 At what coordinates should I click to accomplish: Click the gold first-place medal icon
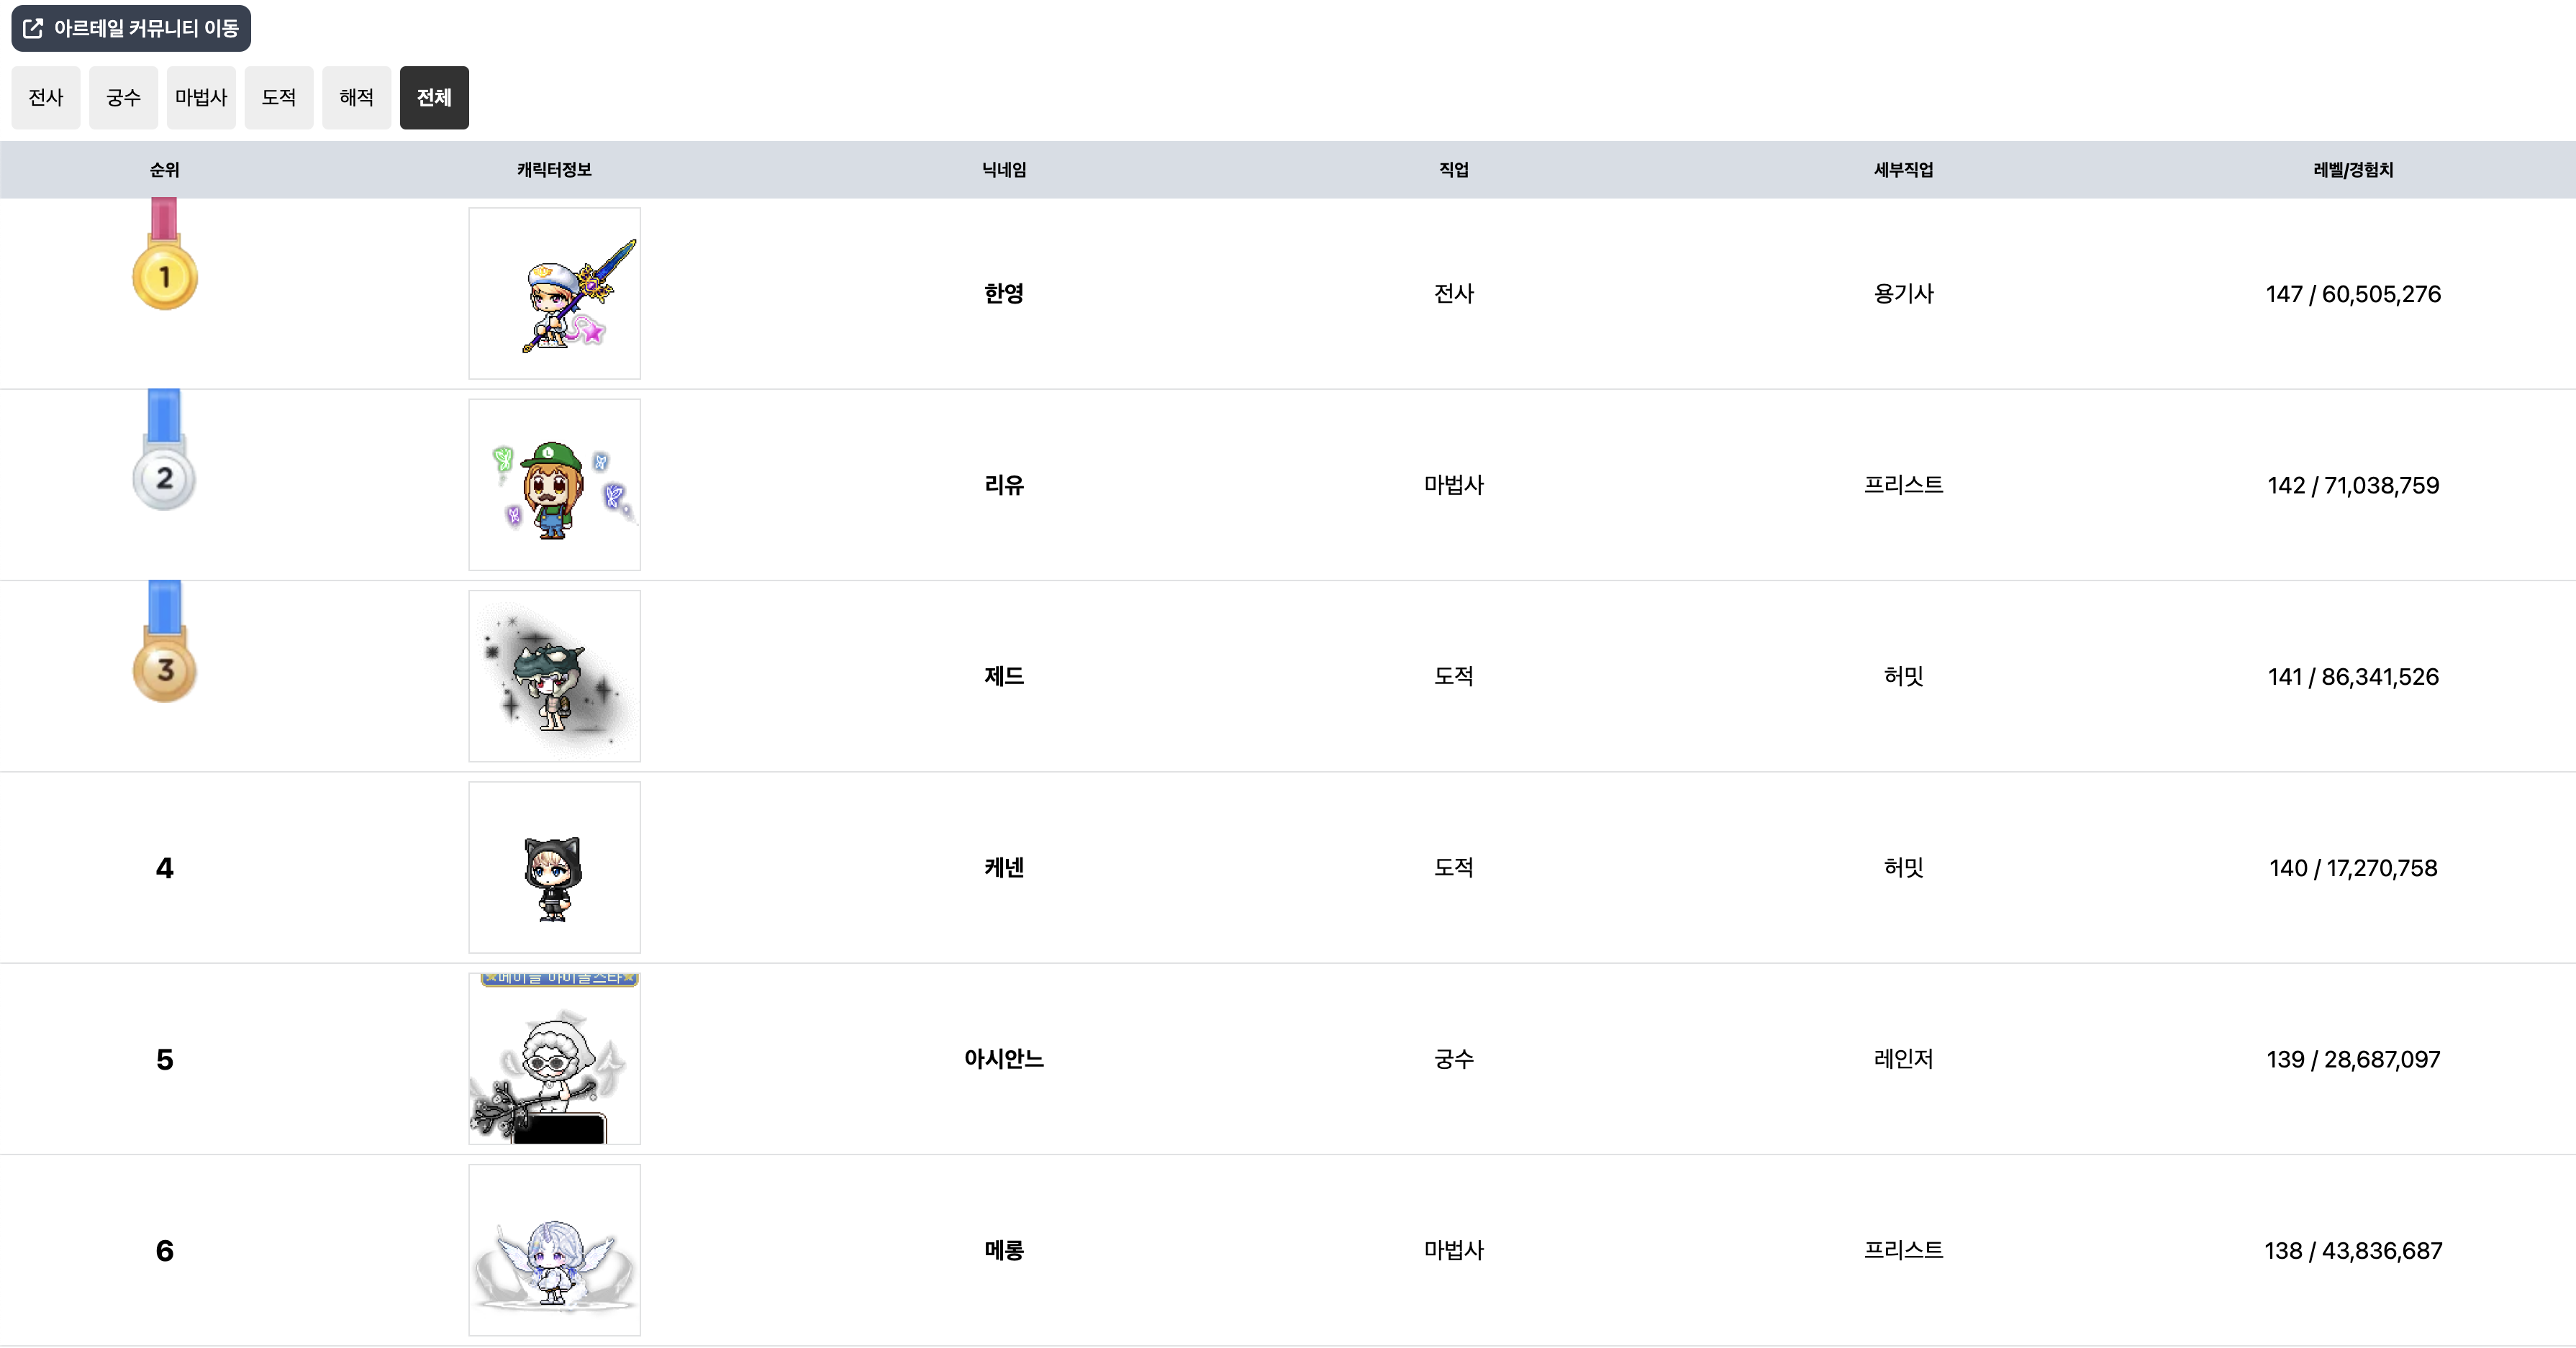pos(165,254)
